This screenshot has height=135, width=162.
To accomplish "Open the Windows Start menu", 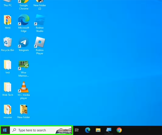I will point(5,130).
